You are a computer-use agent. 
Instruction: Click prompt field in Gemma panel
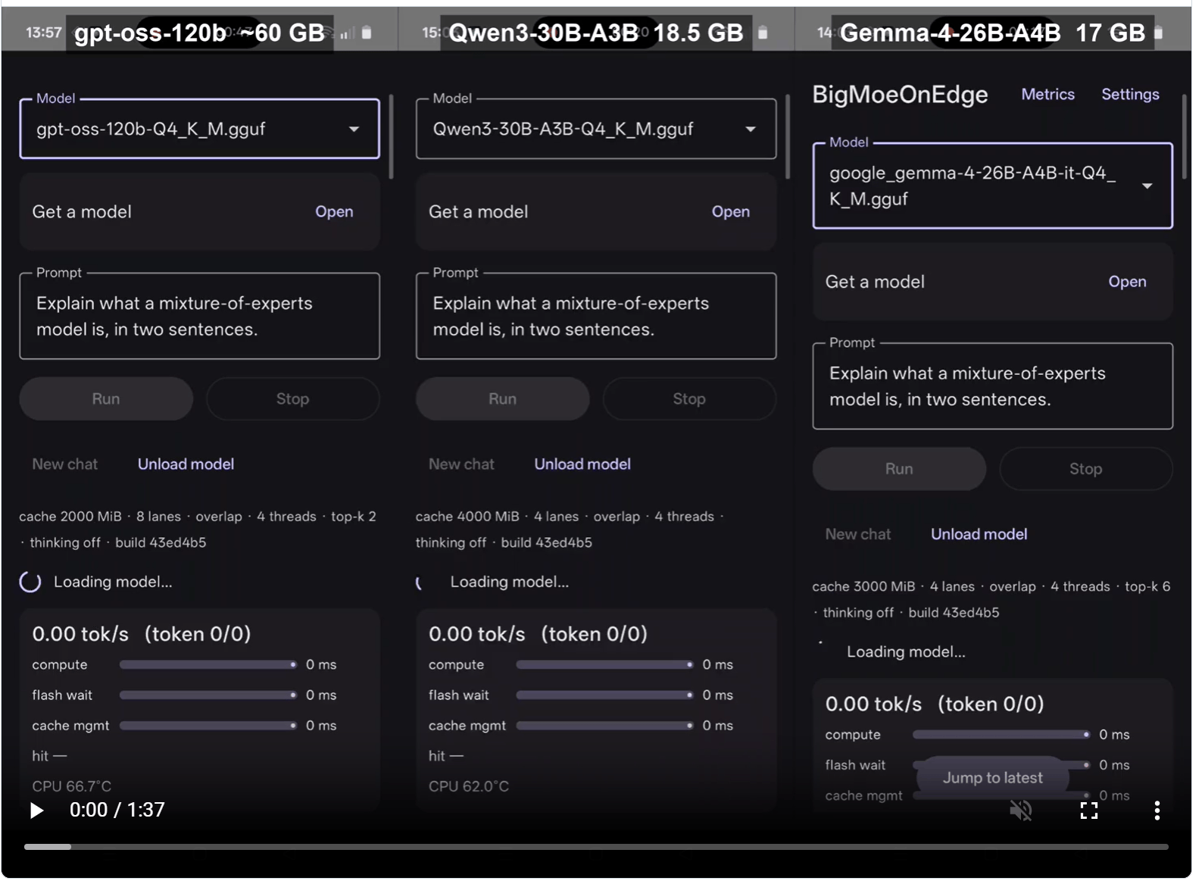(x=992, y=386)
